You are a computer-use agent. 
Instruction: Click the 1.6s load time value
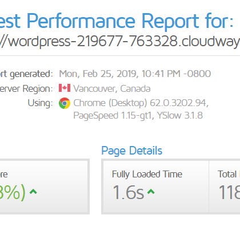click(x=129, y=192)
